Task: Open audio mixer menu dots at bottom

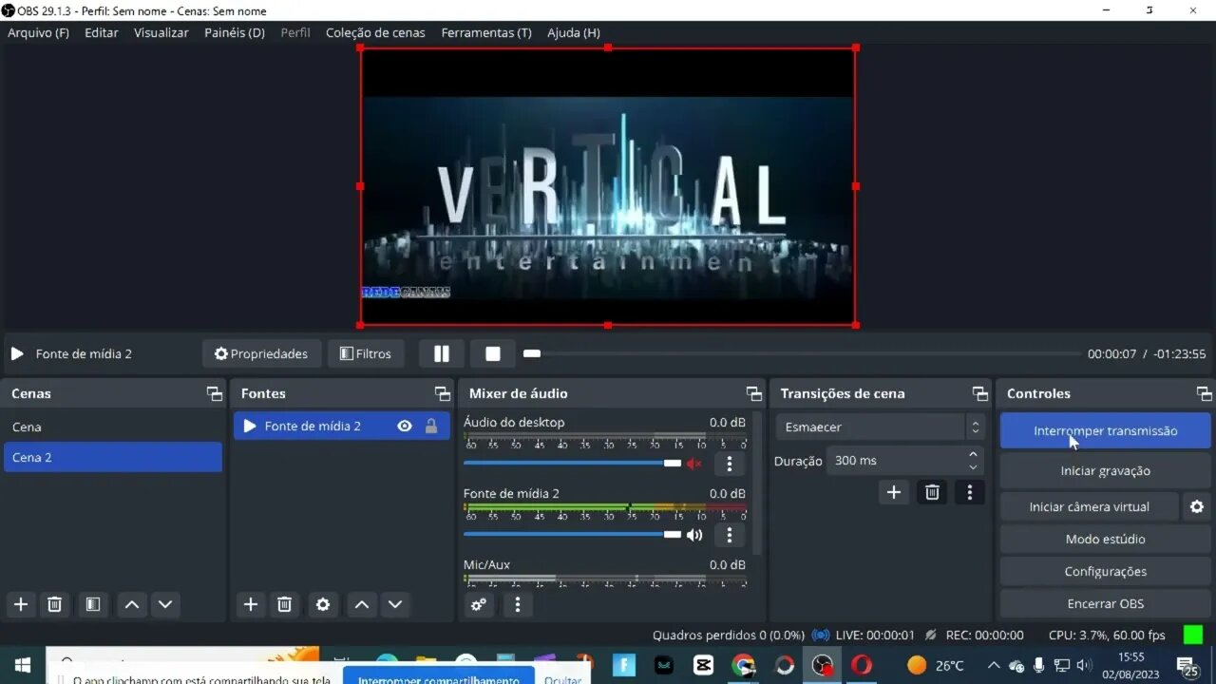Action: [x=518, y=604]
